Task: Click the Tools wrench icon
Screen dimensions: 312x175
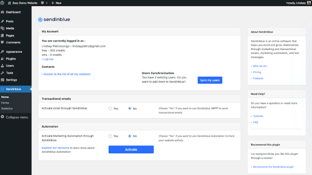Action: coord(2,73)
